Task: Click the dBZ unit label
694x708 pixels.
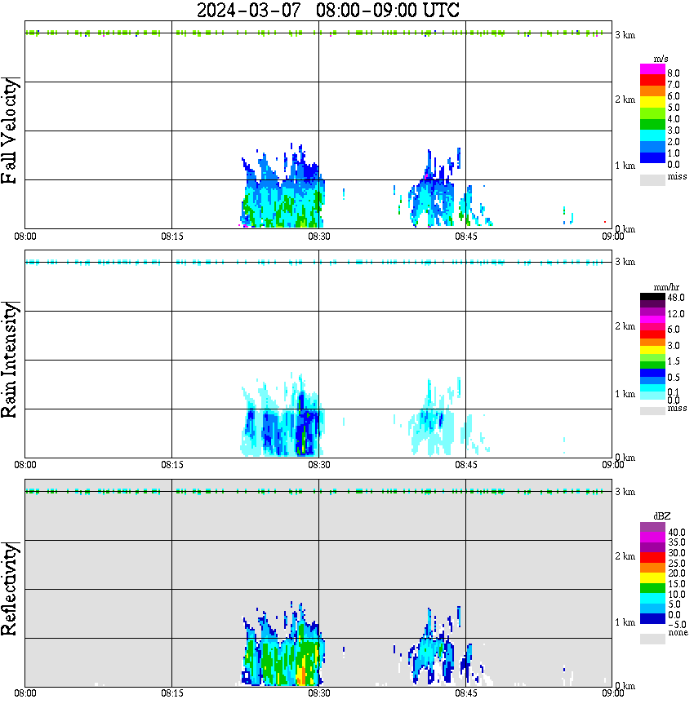Action: (x=662, y=516)
